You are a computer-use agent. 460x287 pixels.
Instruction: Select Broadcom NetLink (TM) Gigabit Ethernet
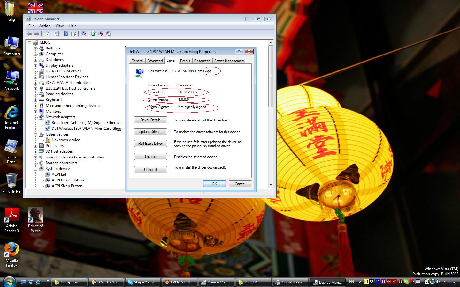coord(86,123)
